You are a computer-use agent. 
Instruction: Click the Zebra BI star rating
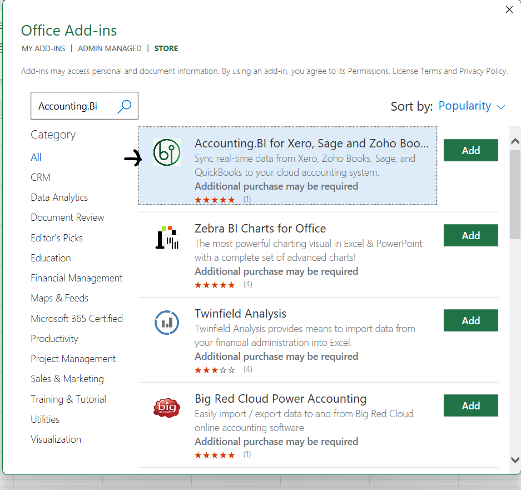215,285
